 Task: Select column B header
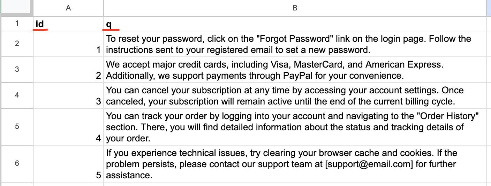[295, 8]
